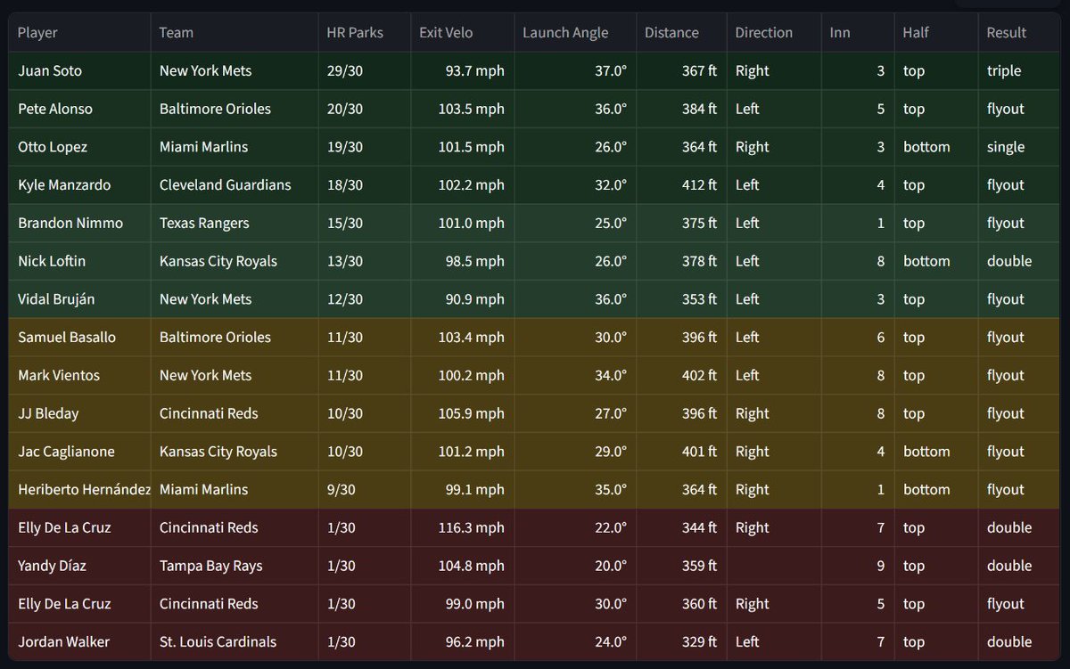Click the Result column header
The width and height of the screenshot is (1070, 669).
pyautogui.click(x=1018, y=32)
